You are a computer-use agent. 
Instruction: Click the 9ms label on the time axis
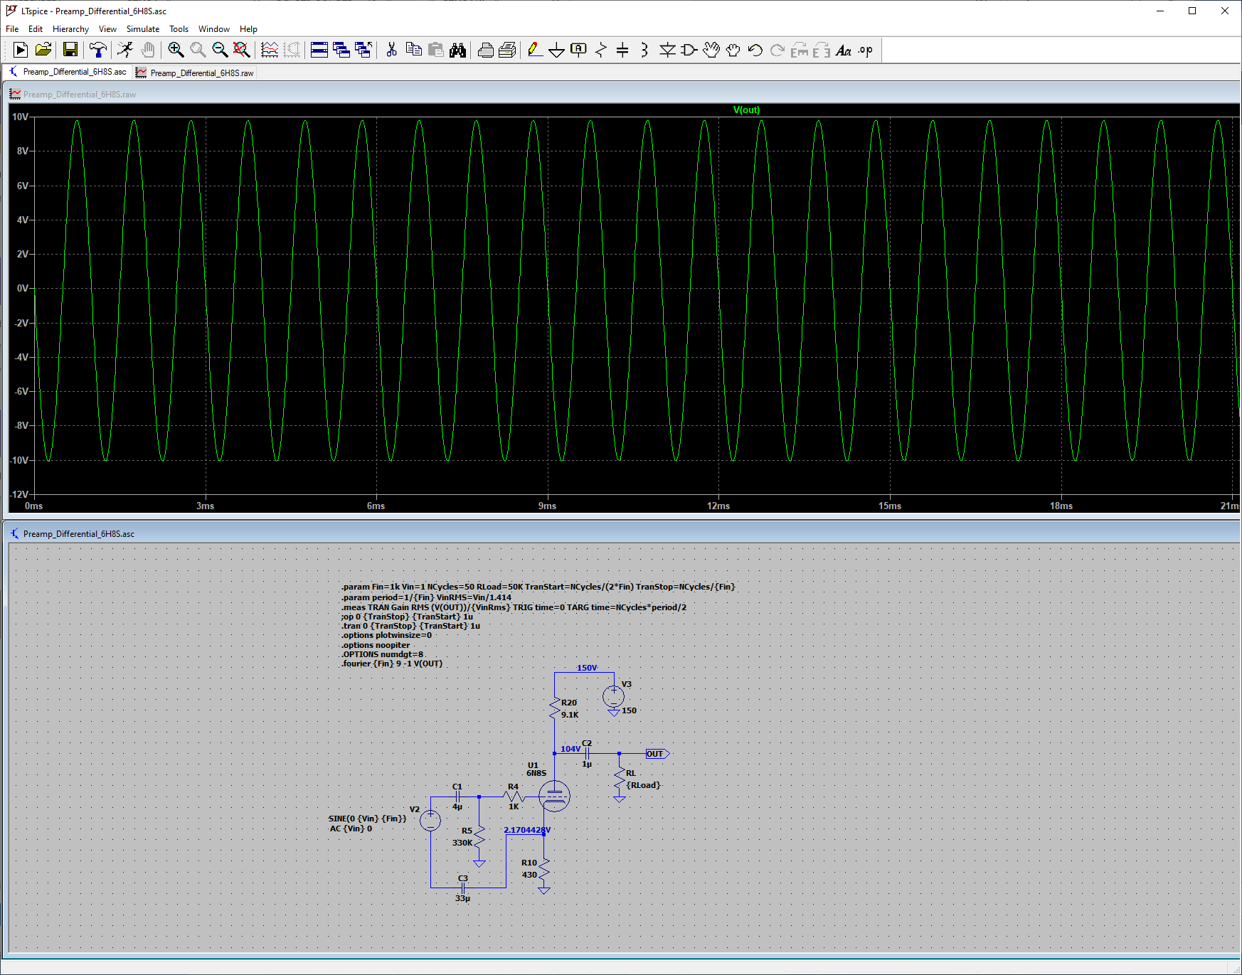click(x=547, y=506)
